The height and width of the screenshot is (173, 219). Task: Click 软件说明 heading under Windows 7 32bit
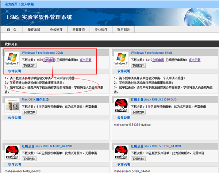pos(15,71)
